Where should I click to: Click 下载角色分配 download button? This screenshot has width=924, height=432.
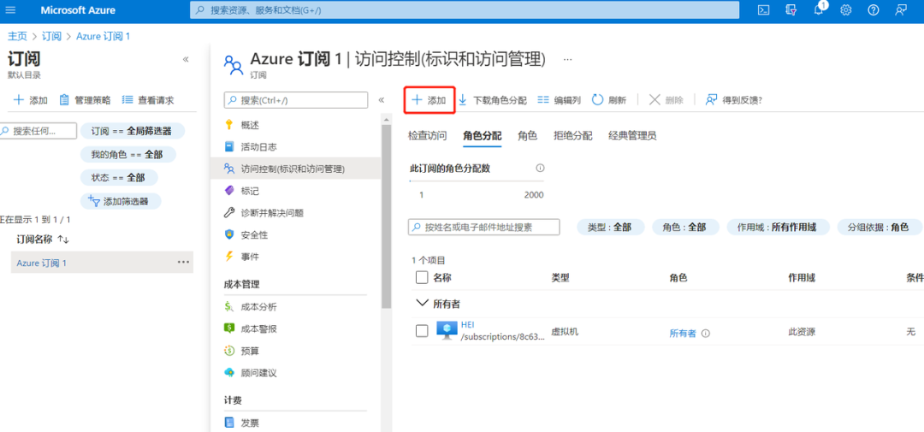(493, 100)
